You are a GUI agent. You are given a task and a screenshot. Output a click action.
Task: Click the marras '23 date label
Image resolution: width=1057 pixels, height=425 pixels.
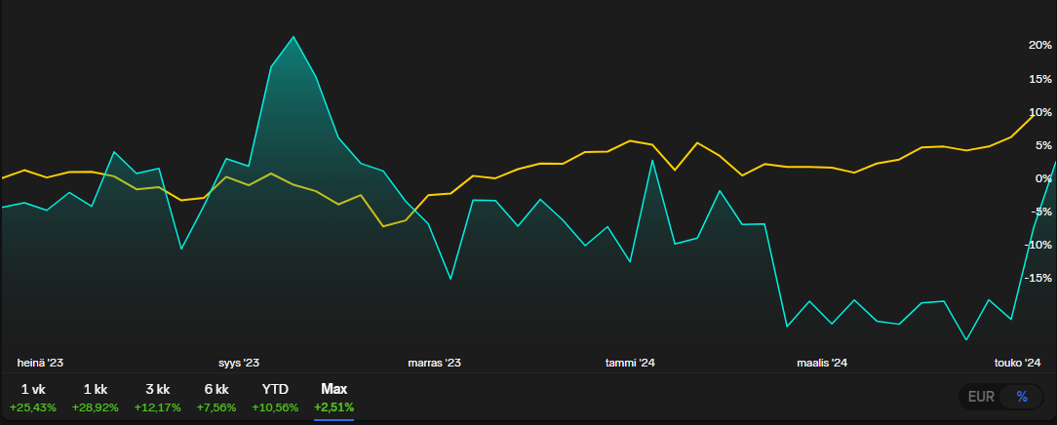click(434, 363)
